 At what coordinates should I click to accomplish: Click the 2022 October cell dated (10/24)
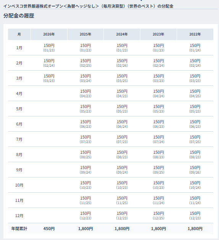click(x=195, y=185)
